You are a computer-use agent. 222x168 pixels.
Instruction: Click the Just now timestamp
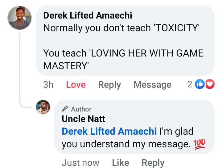80,162
